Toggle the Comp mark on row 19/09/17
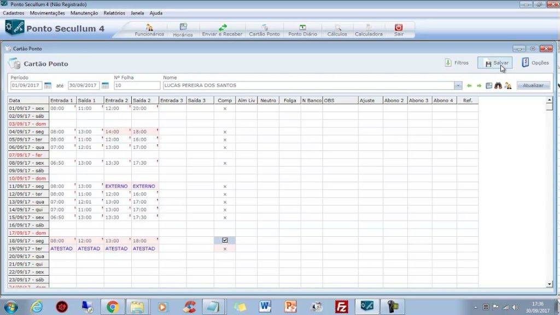This screenshot has height=315, width=560. point(225,249)
